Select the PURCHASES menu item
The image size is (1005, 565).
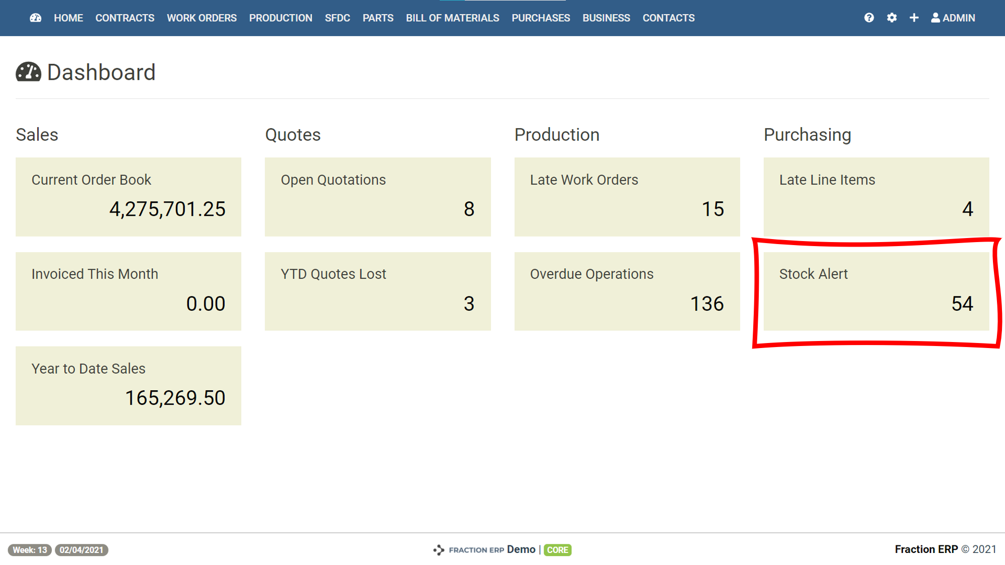(541, 18)
